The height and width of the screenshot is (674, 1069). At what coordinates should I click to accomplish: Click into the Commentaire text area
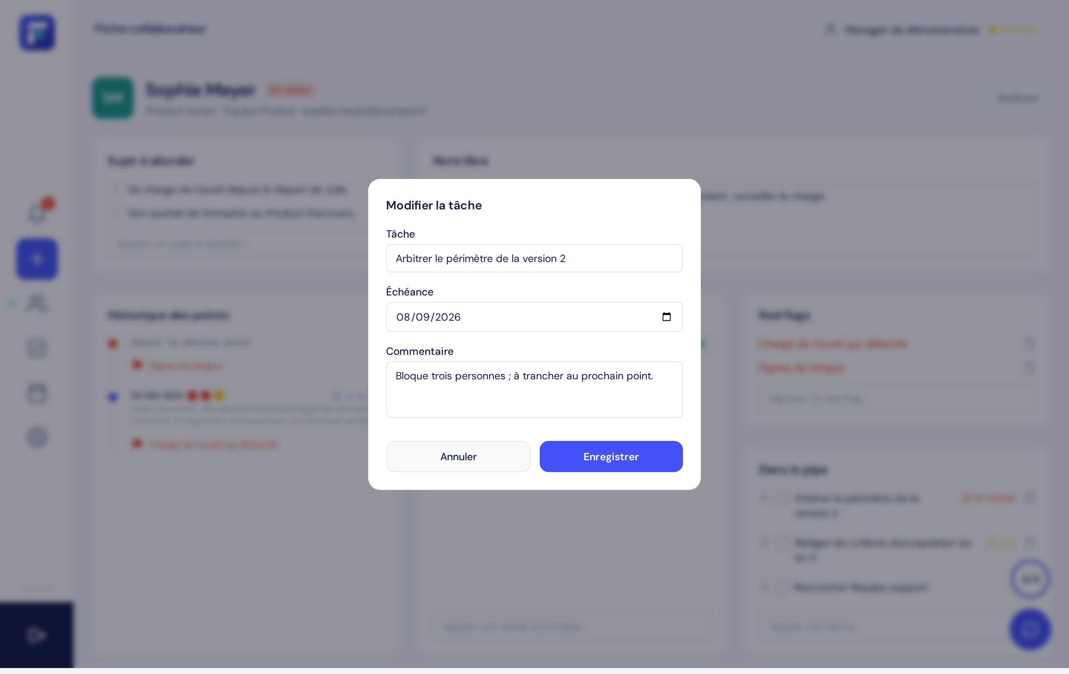coord(534,390)
